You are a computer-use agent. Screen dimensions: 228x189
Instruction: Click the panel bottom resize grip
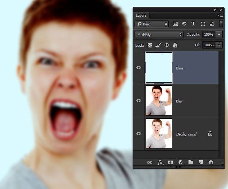pos(178,167)
